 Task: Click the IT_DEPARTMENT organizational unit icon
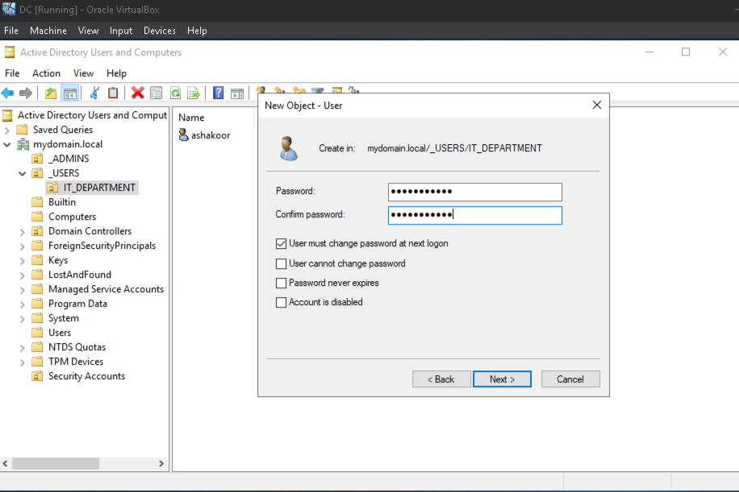pos(52,188)
